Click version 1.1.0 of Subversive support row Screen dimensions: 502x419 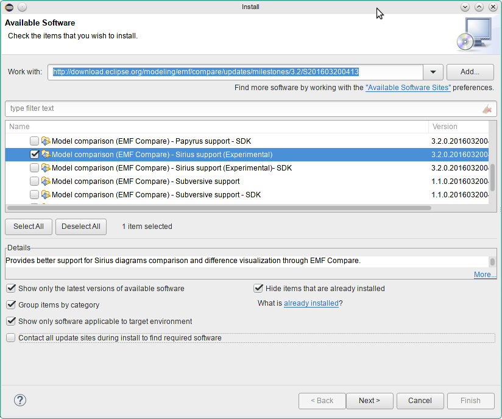click(460, 181)
